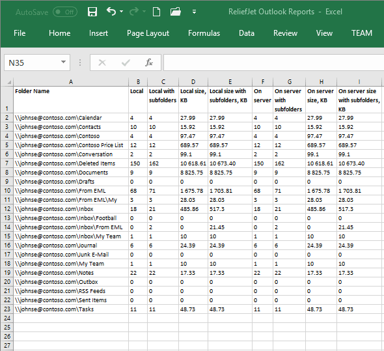Image resolution: width=384 pixels, height=351 pixels.
Task: Open the File menu
Action: (x=20, y=33)
